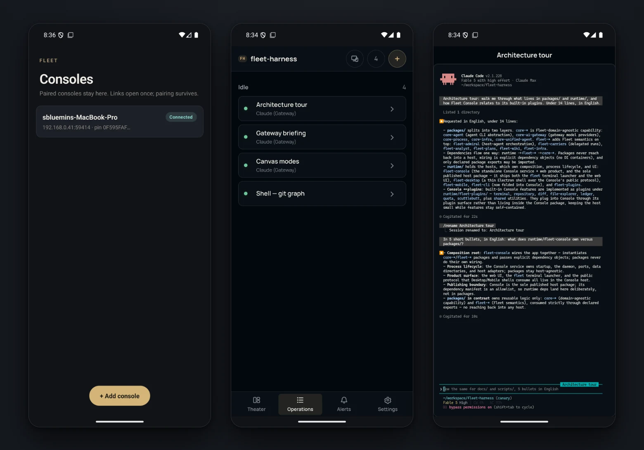This screenshot has width=644, height=450.
Task: Tap the round 4 button in fleet-harness header
Action: coord(376,59)
